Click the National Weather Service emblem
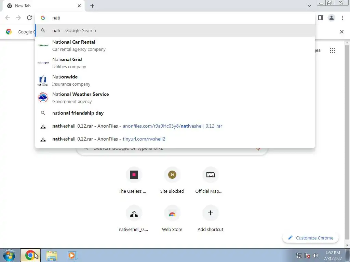Screen dimensions: 350x262 coord(43,98)
